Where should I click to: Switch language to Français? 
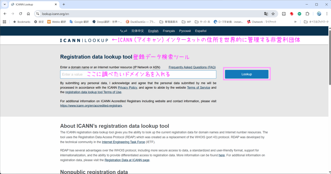tap(169, 31)
